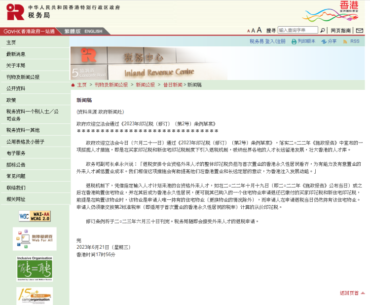This screenshot has height=305, width=370.
Task: Open the Caring Organisation 15 years logo
Action: click(35, 296)
